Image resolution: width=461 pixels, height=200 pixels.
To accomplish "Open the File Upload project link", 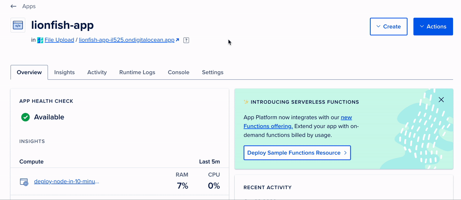I will coord(59,40).
